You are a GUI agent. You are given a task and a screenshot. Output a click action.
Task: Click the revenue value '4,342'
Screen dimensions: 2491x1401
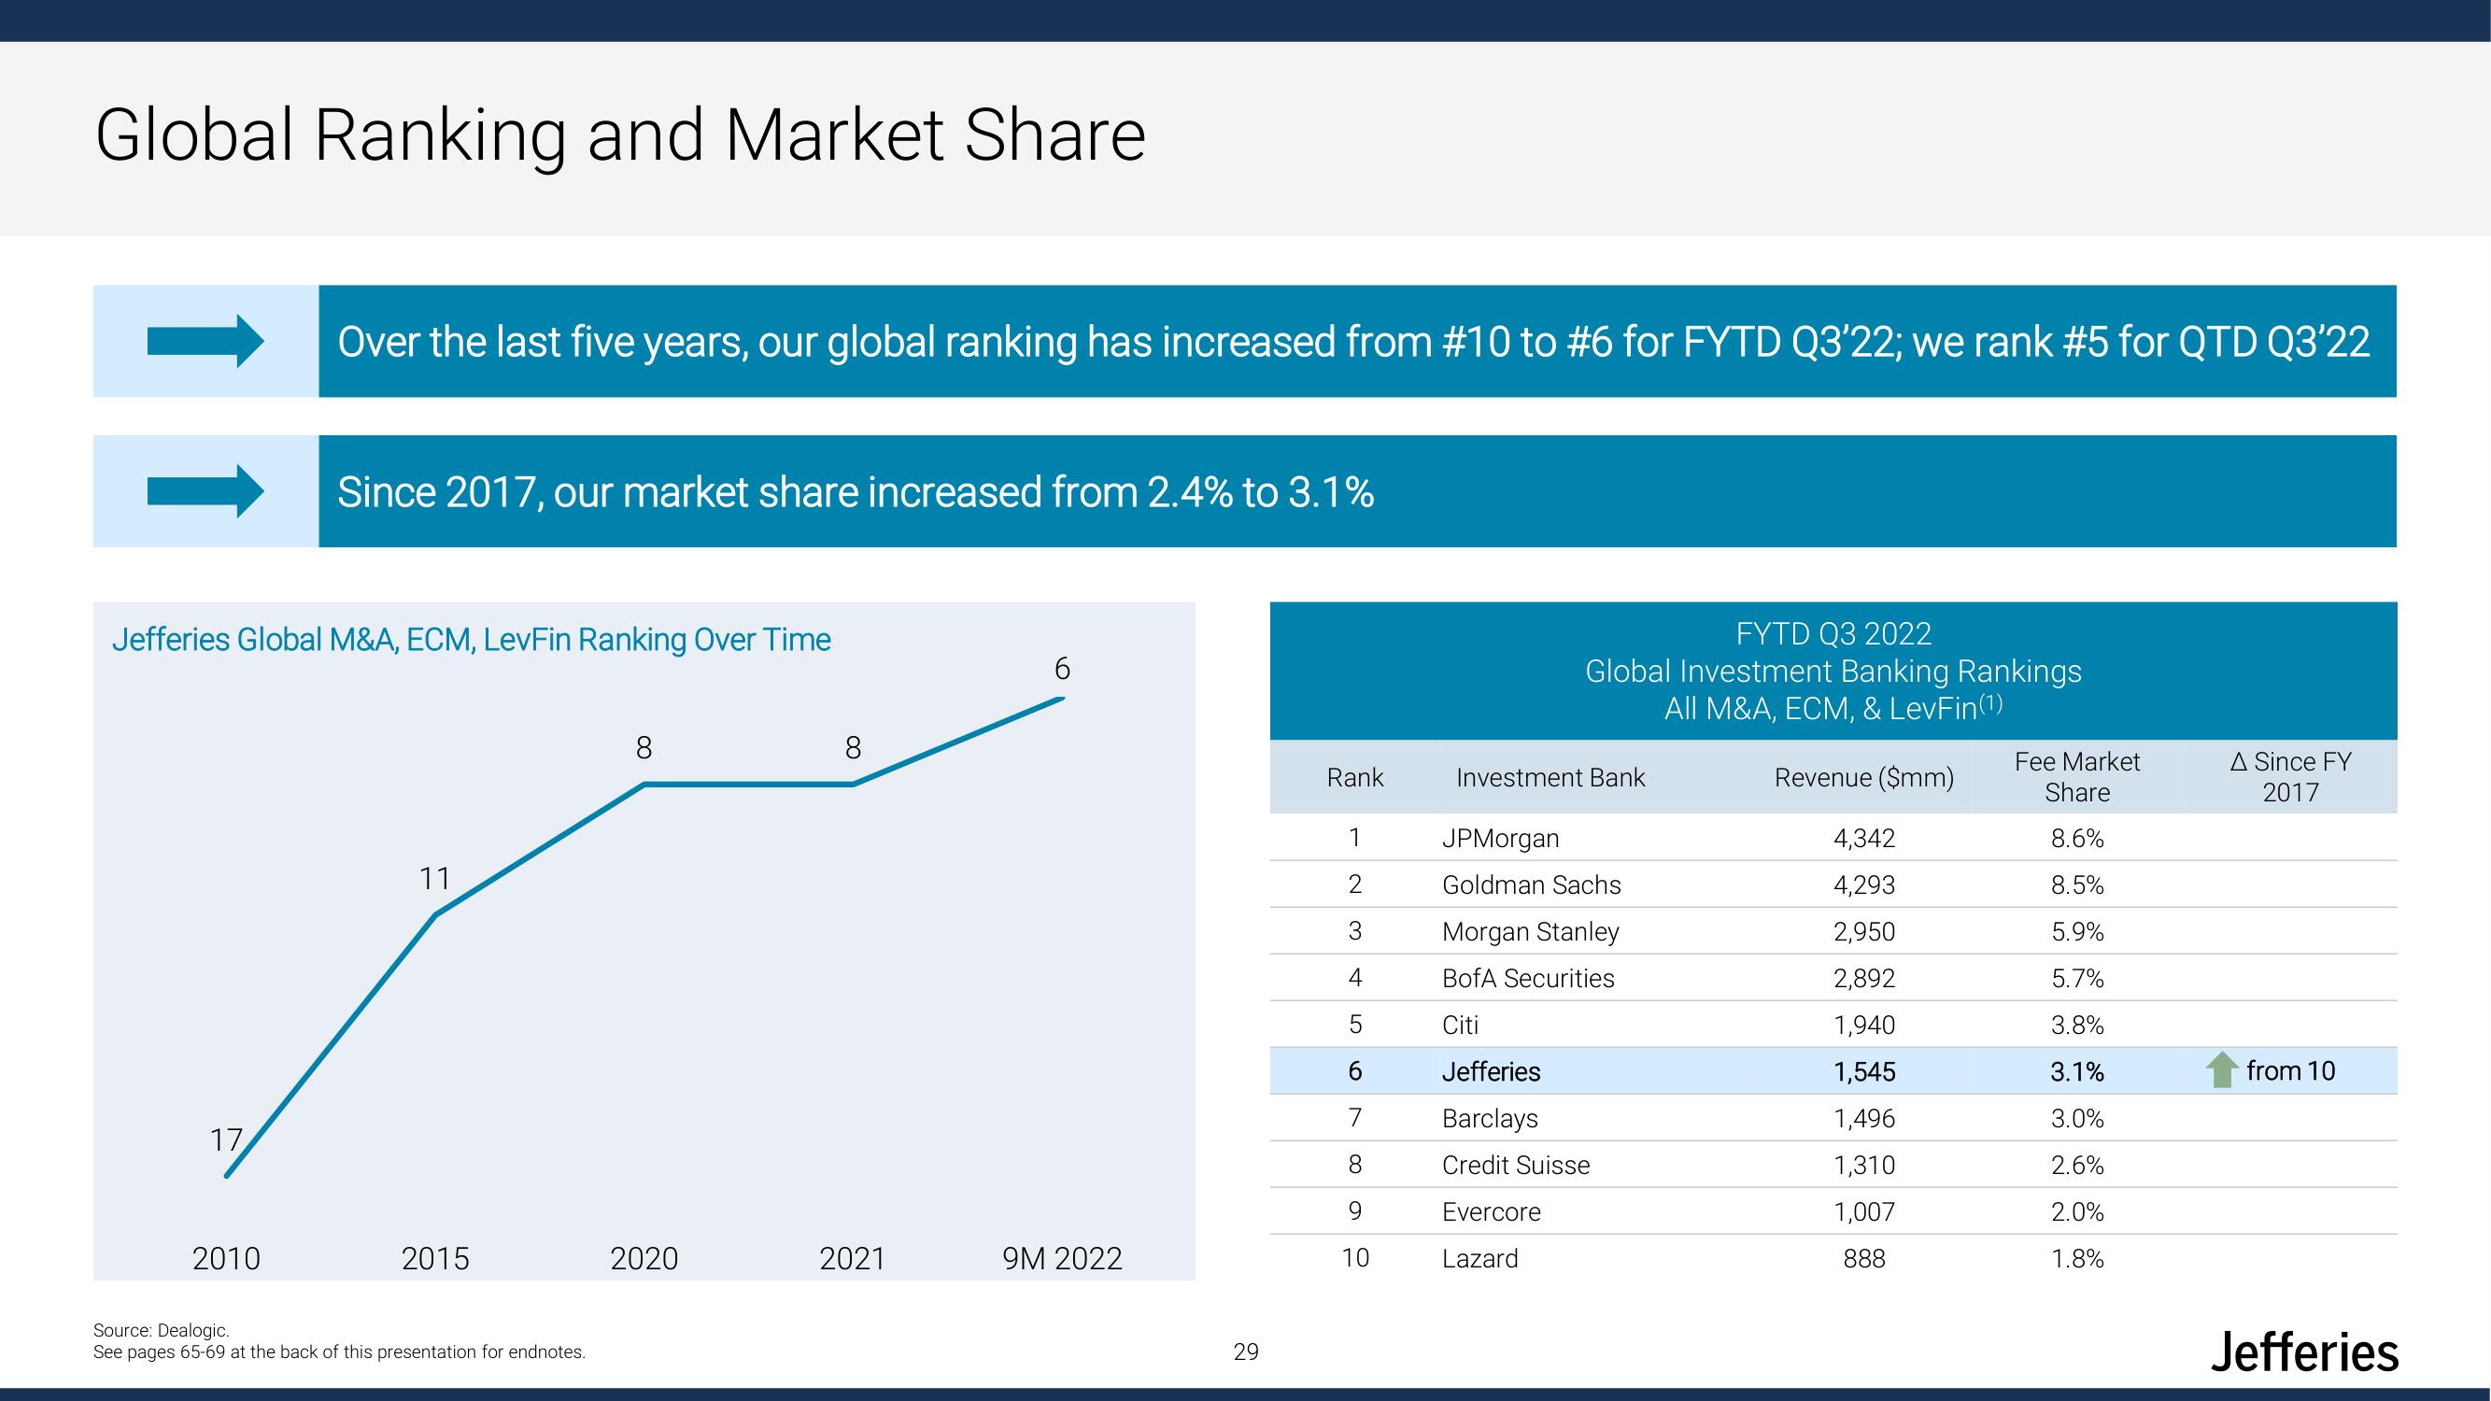coord(1864,839)
